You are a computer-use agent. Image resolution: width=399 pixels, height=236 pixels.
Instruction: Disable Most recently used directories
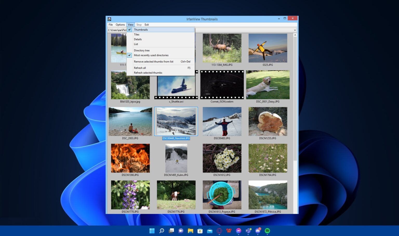pyautogui.click(x=151, y=55)
